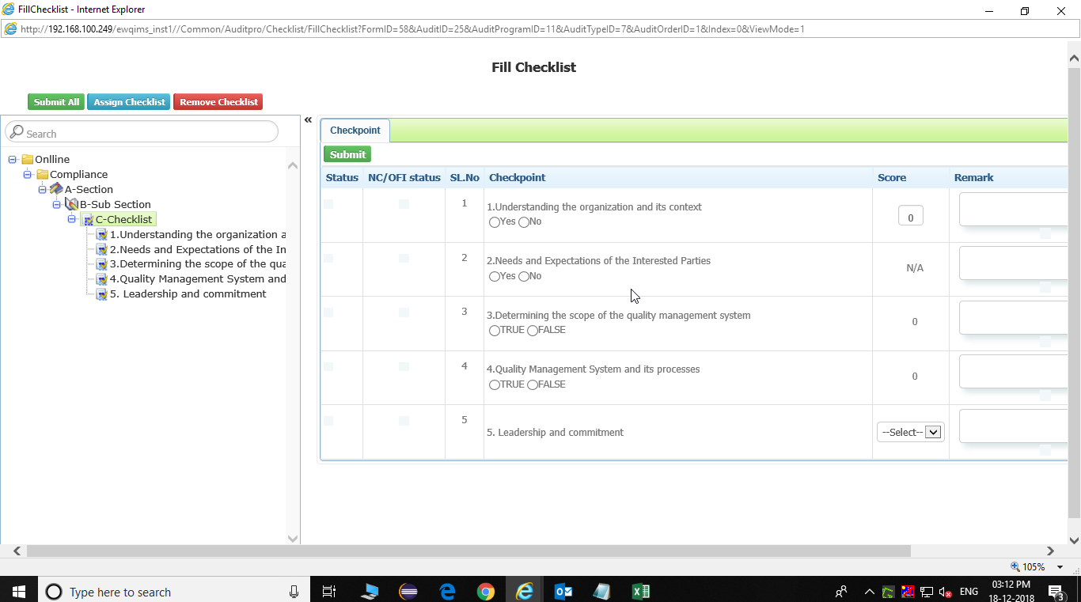Click the browser address bar URL
Screen dimensions: 1081x602
point(412,29)
